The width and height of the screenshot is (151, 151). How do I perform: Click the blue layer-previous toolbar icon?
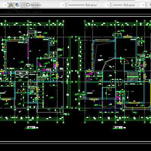[x=17, y=5]
